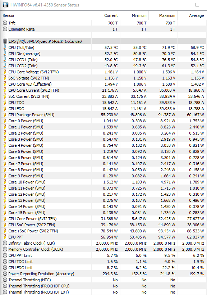Click the icon beside Thermal Throttling (PROCHOT EXT)
The height and width of the screenshot is (295, 207).
(5, 292)
